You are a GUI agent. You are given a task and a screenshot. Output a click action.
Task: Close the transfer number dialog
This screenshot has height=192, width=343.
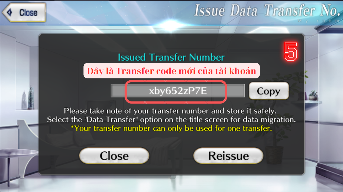pyautogui.click(x=114, y=156)
